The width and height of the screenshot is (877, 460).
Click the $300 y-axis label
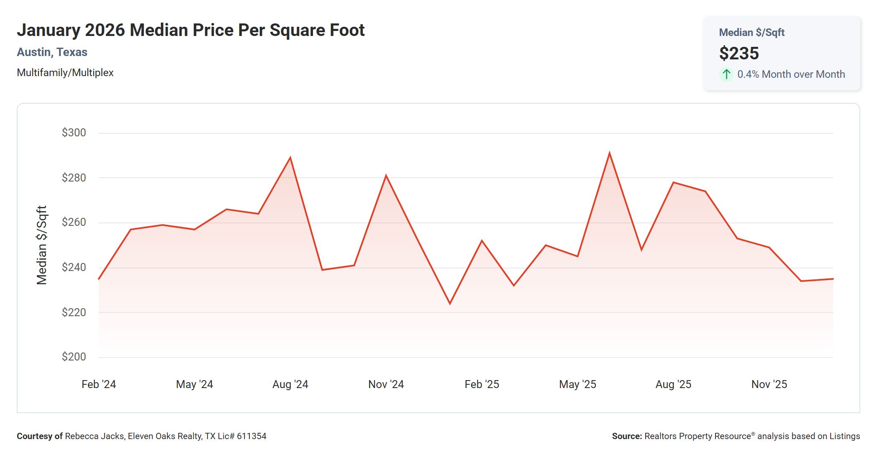[x=74, y=133]
